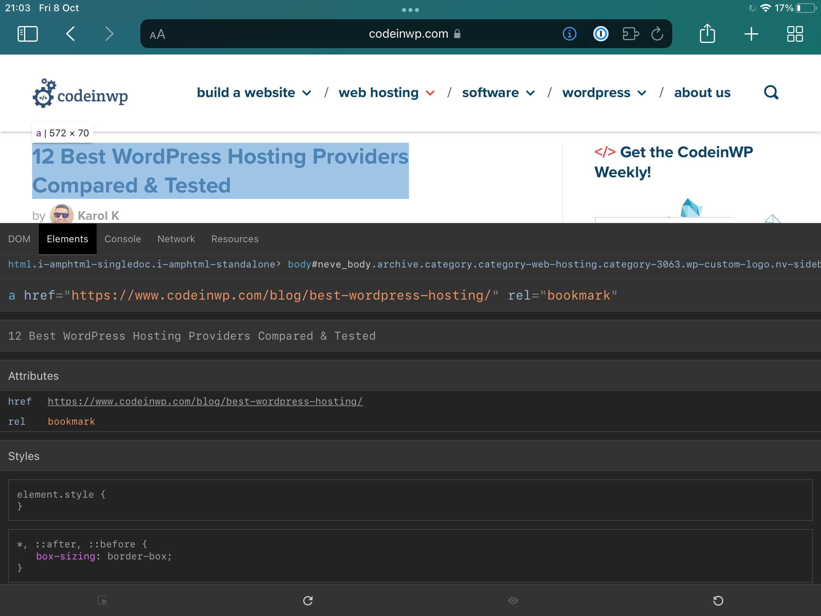821x616 pixels.
Task: Open a new tab with the plus icon
Action: (x=751, y=34)
